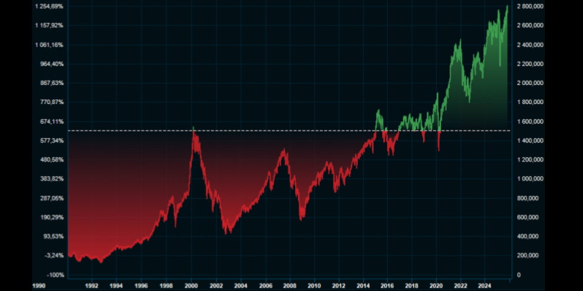Click the 2024 year label on the x-axis
583x291 pixels.
(484, 287)
